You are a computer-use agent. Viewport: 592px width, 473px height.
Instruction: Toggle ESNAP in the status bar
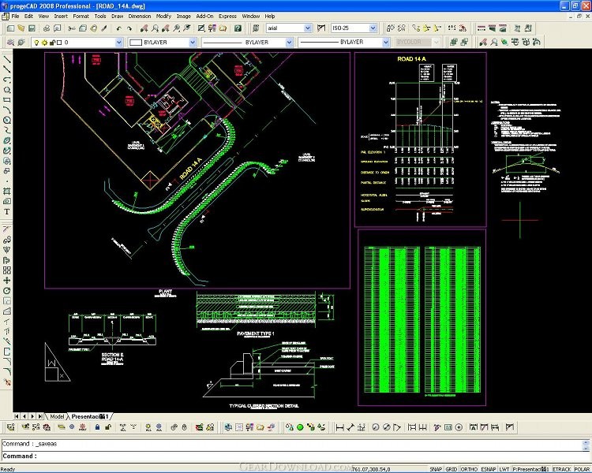pyautogui.click(x=489, y=469)
